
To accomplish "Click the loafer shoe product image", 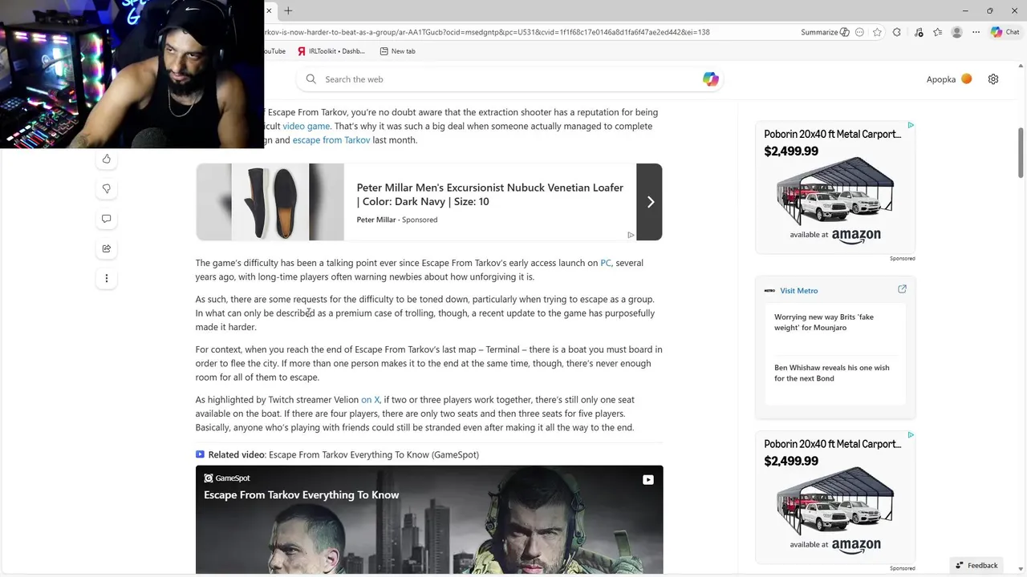I will coord(270,202).
